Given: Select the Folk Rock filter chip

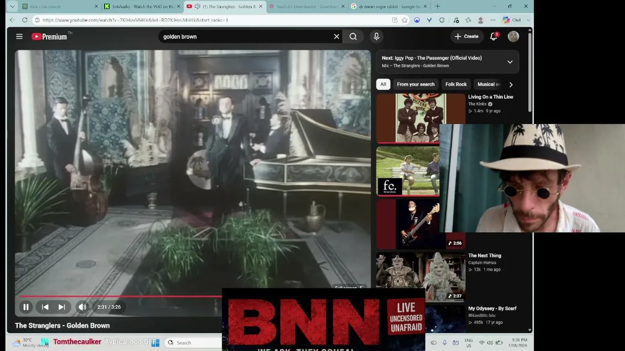Looking at the screenshot, I should (x=456, y=84).
